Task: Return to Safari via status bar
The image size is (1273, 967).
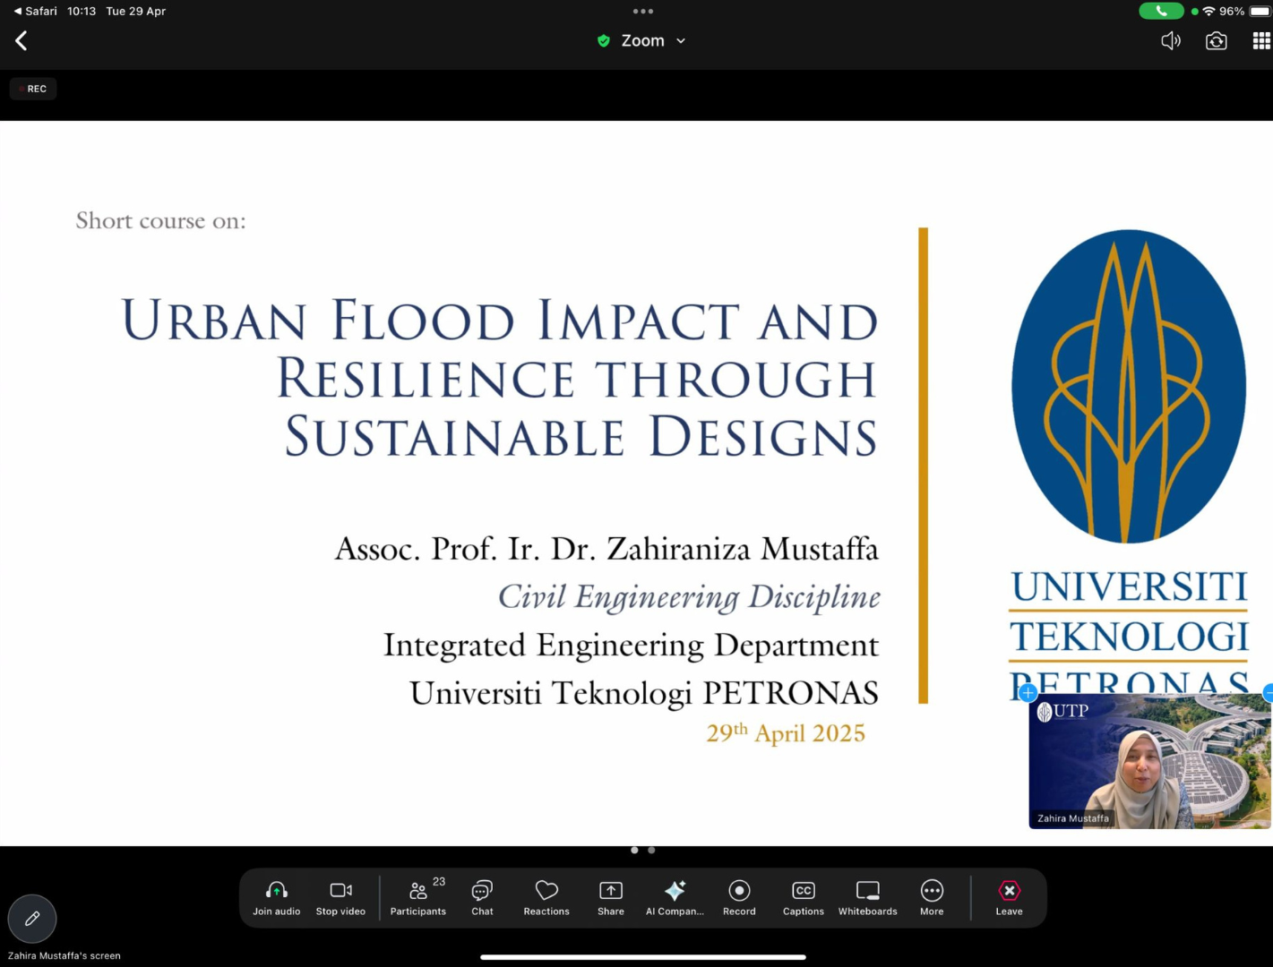Action: coord(35,12)
